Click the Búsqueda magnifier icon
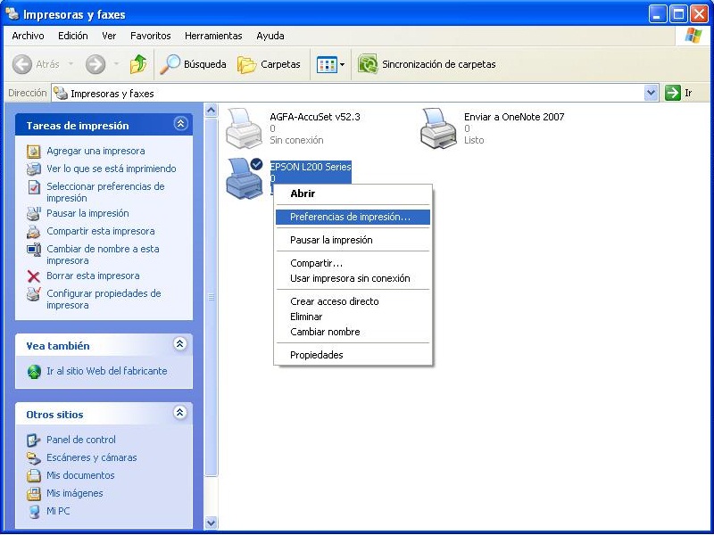 (x=170, y=64)
